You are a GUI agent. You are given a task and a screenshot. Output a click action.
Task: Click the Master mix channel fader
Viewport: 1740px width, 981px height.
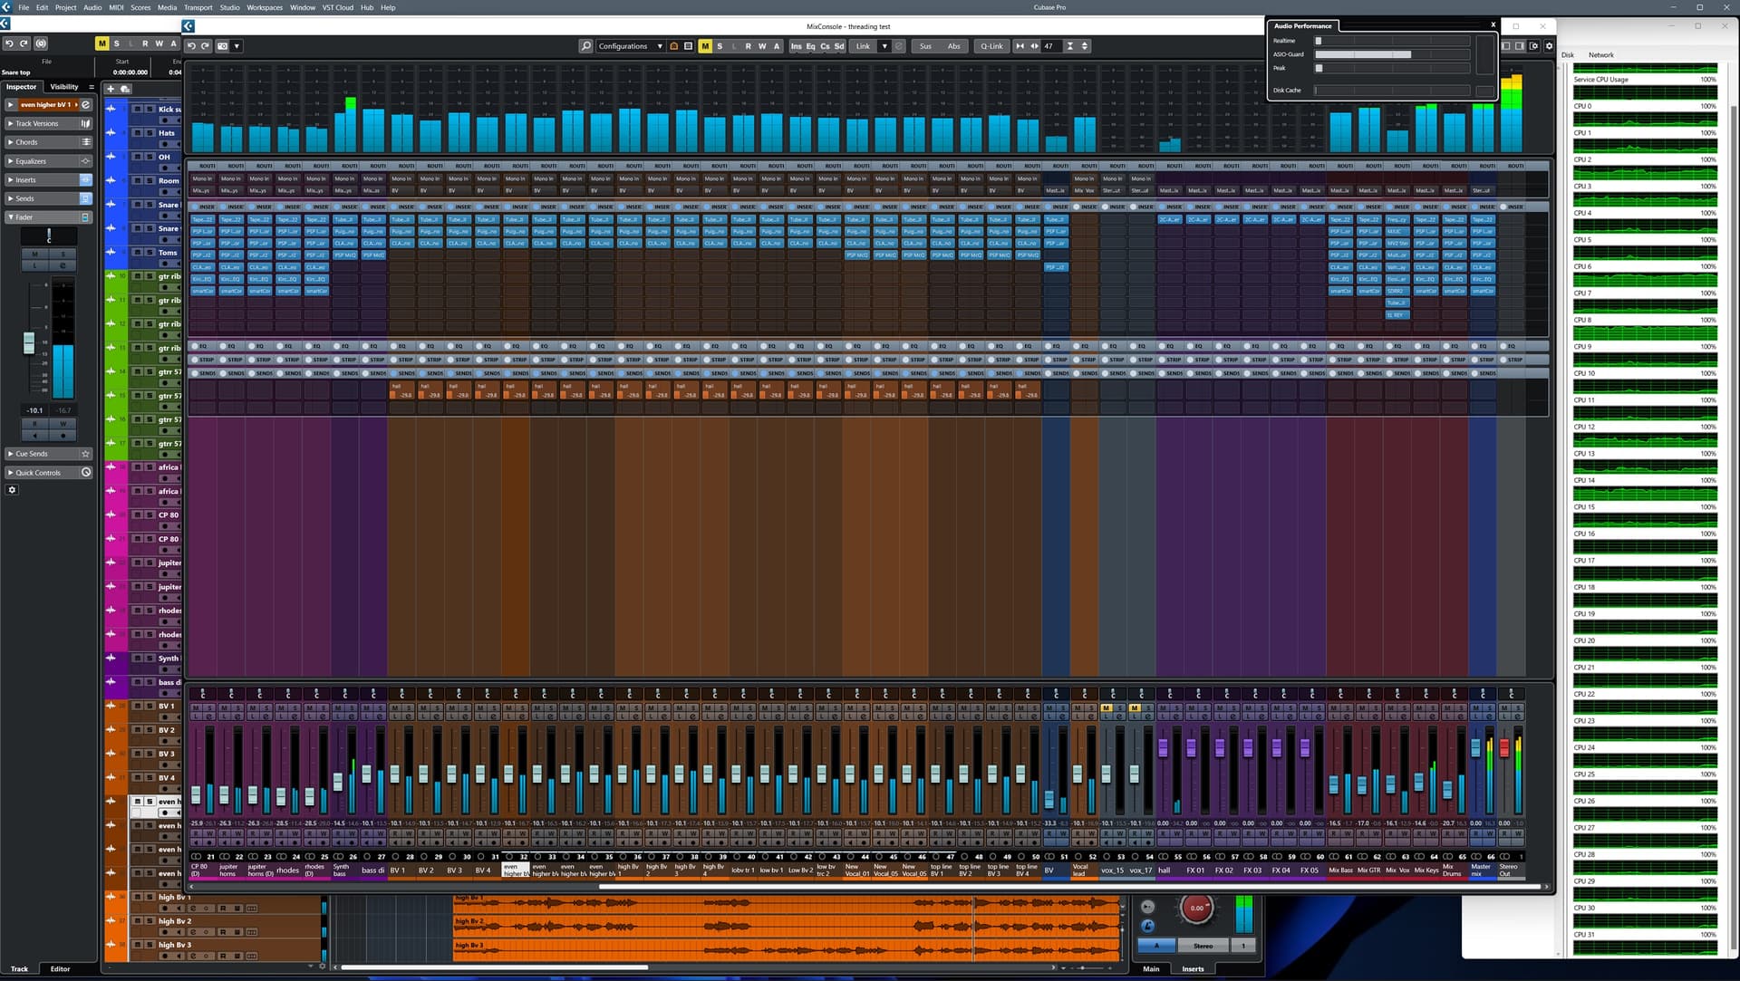1475,747
